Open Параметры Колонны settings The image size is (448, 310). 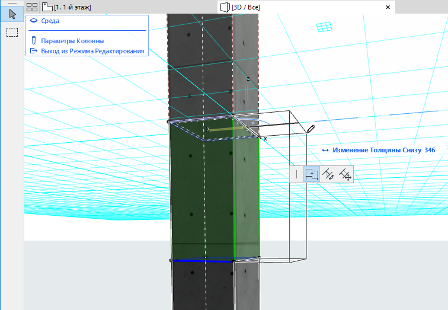click(72, 41)
